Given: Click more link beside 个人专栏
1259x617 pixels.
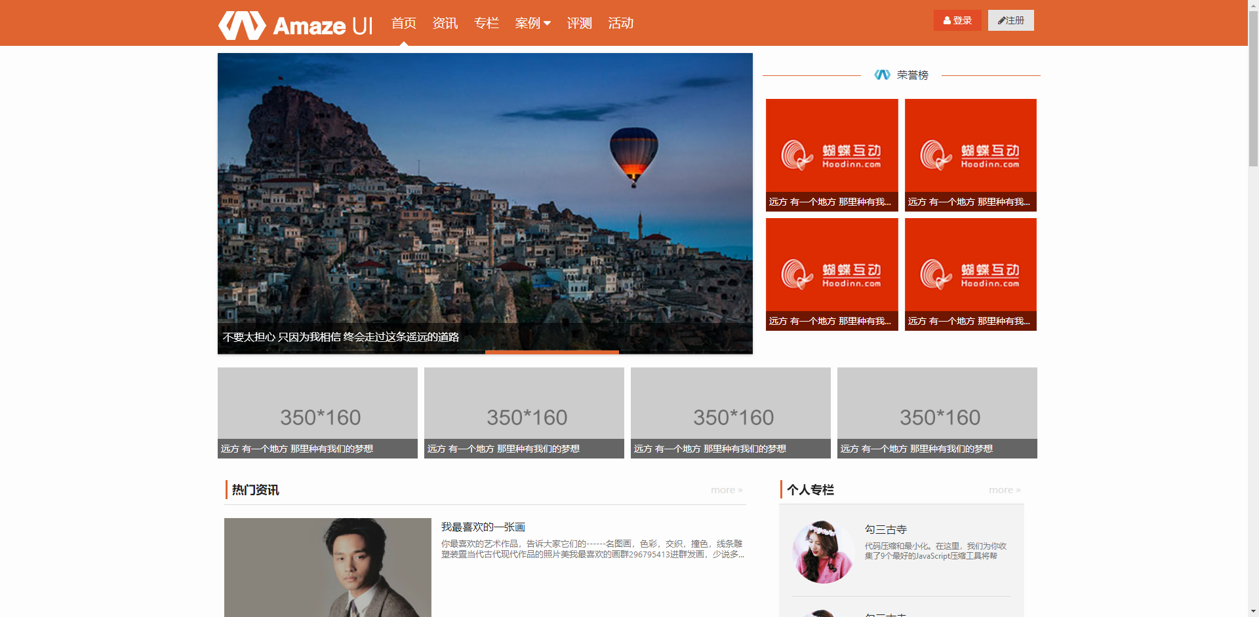Looking at the screenshot, I should [x=1005, y=490].
